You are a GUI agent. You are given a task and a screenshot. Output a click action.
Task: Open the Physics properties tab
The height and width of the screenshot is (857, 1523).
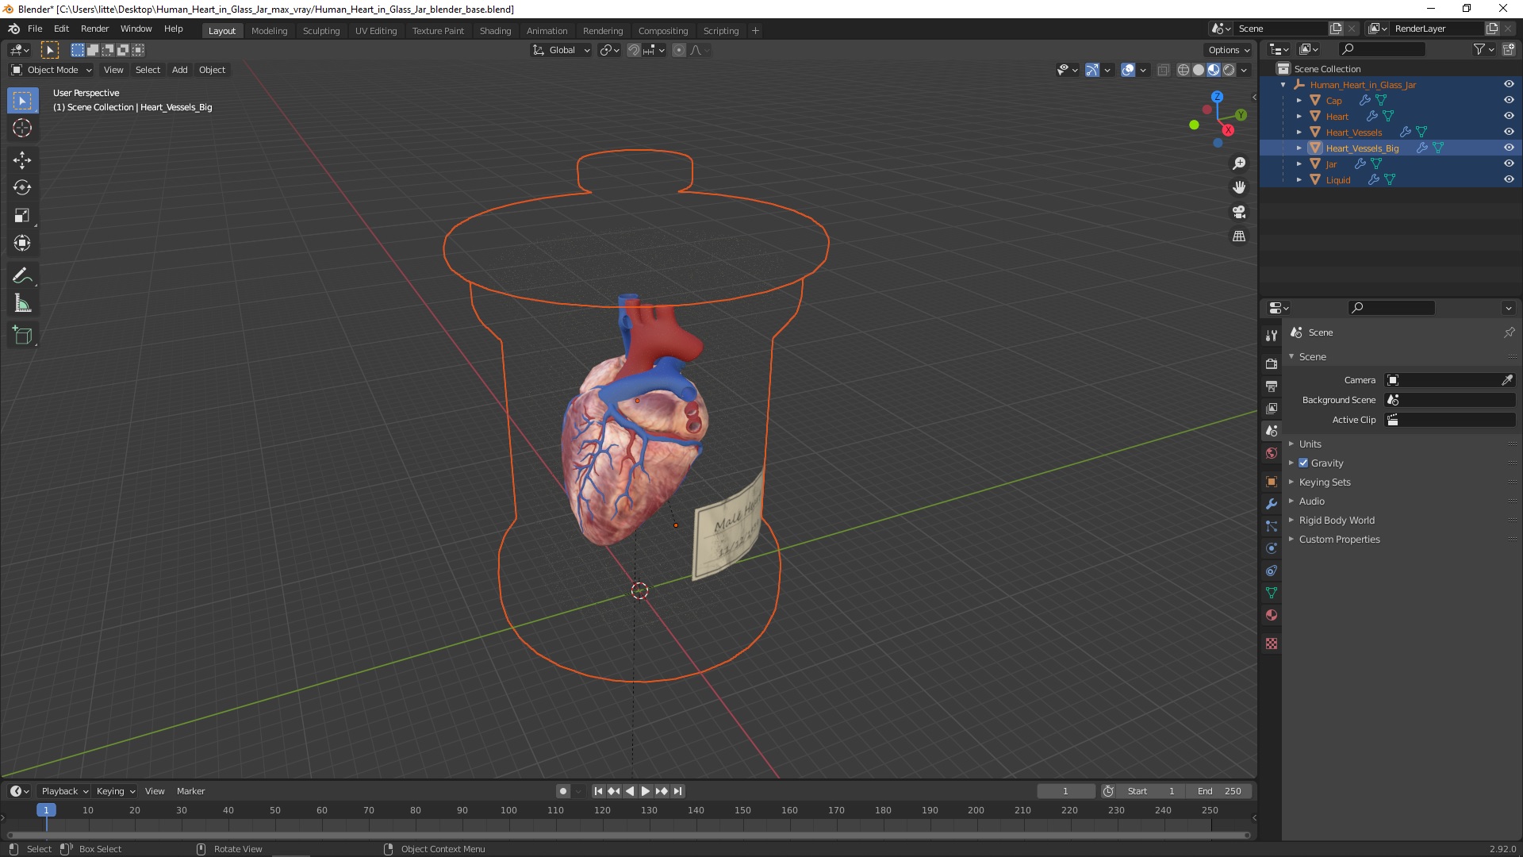[x=1272, y=548]
